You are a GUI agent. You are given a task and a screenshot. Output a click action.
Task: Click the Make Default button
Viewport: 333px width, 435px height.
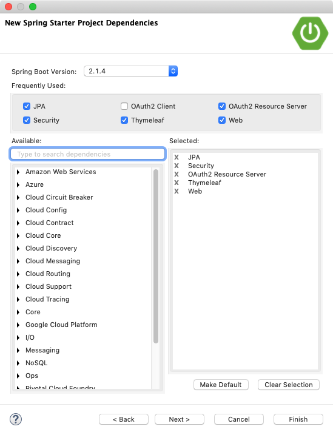click(x=221, y=385)
